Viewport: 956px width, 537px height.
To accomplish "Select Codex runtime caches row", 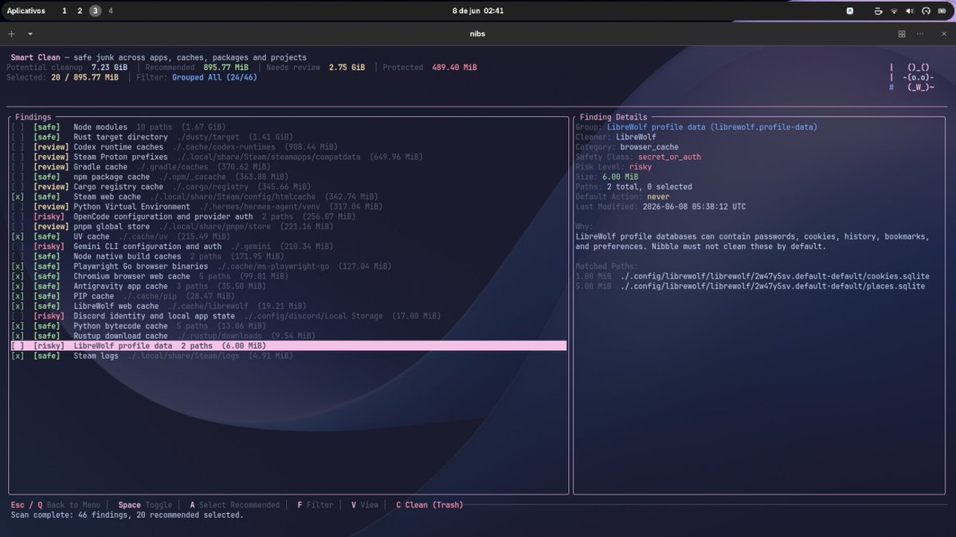I will [x=288, y=147].
